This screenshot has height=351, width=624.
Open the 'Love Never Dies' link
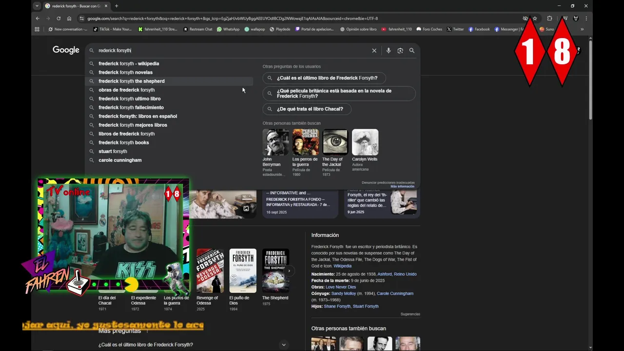(x=341, y=287)
